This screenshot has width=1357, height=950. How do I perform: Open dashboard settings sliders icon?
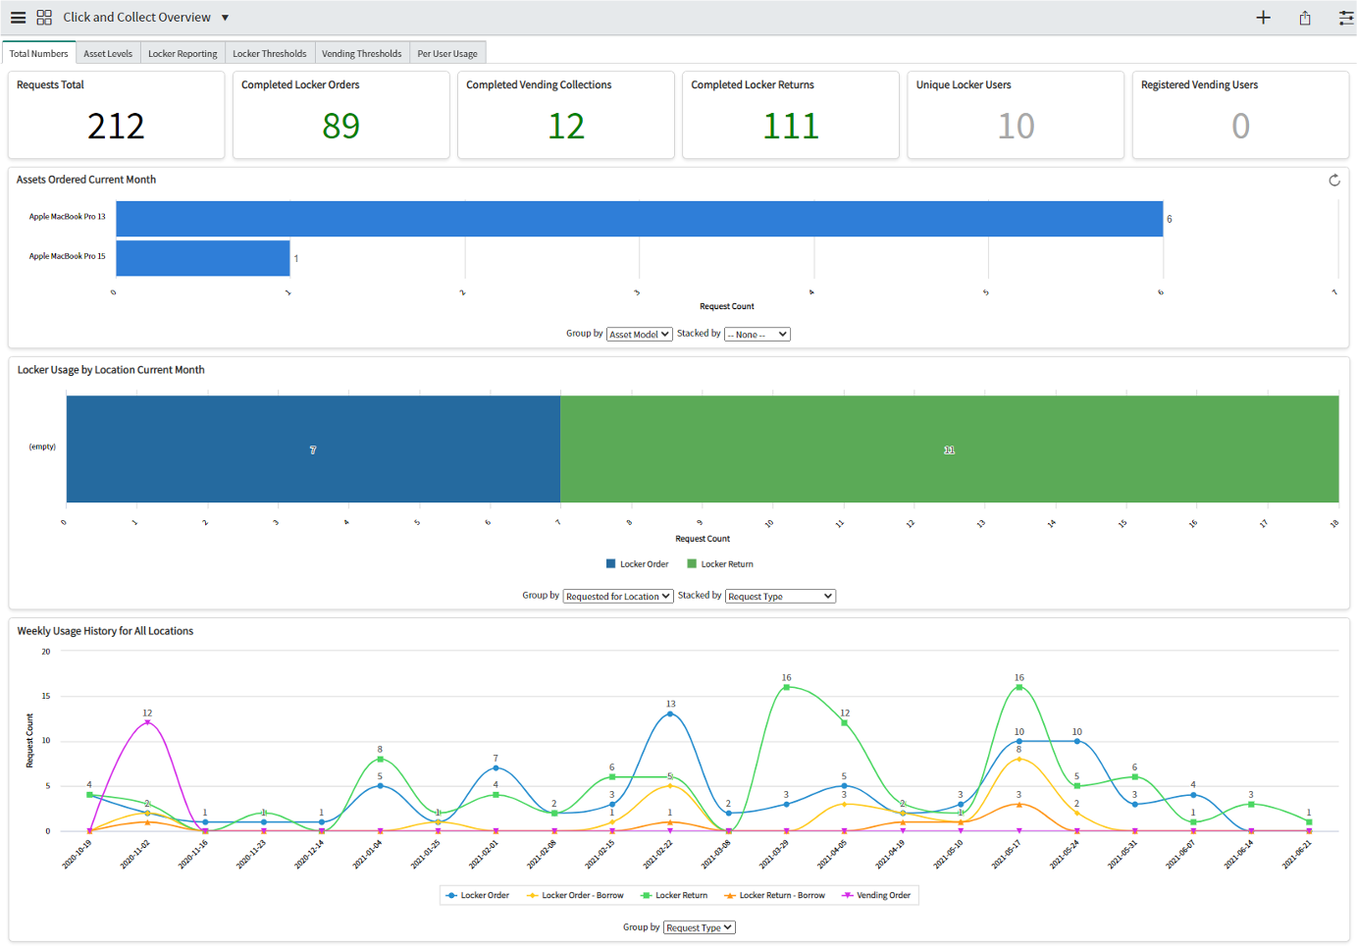pos(1346,18)
